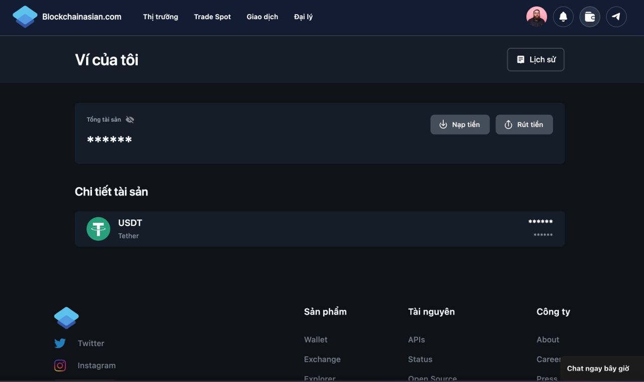Click the Tài nguyên footer heading
Screen dimensions: 644x382
[431, 312]
